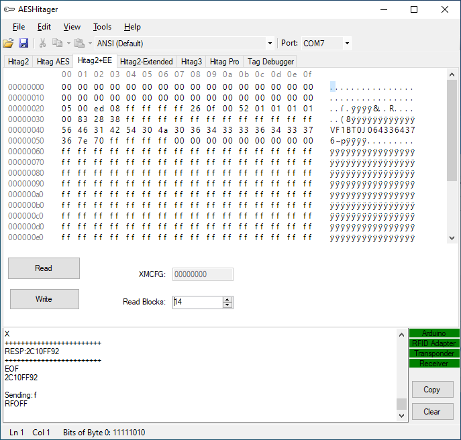461x440 pixels.
Task: Click the RFID Adapter status indicator
Action: [434, 343]
